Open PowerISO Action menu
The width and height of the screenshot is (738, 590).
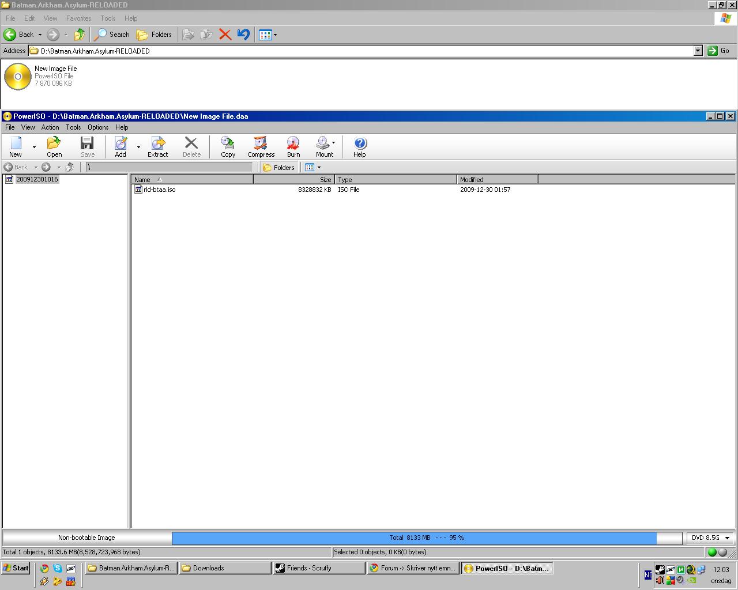point(50,127)
